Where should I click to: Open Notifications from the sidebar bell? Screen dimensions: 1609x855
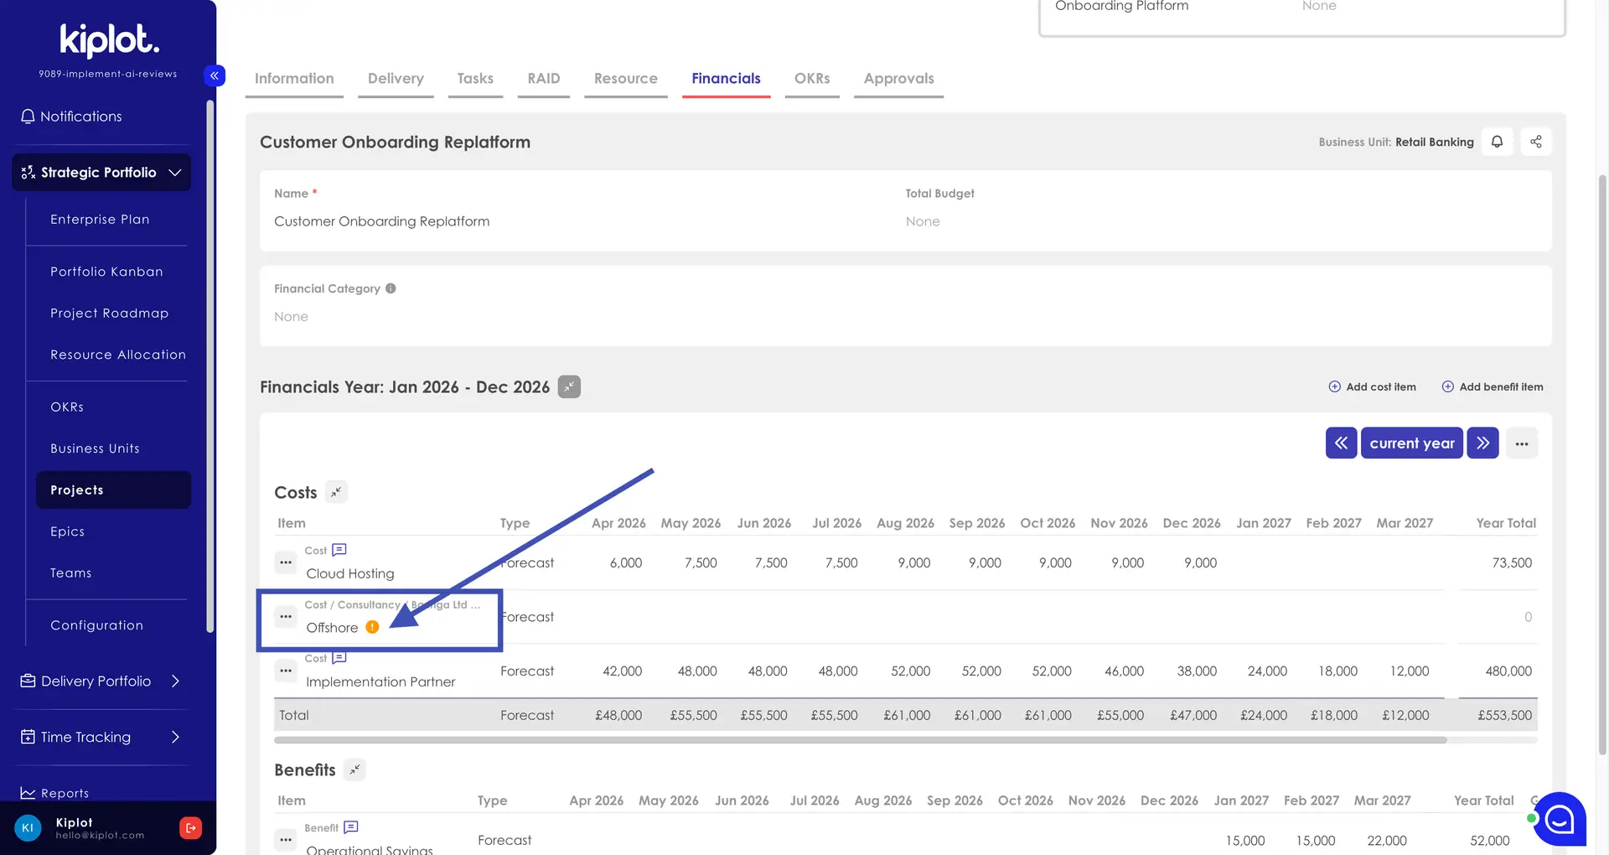tap(71, 117)
